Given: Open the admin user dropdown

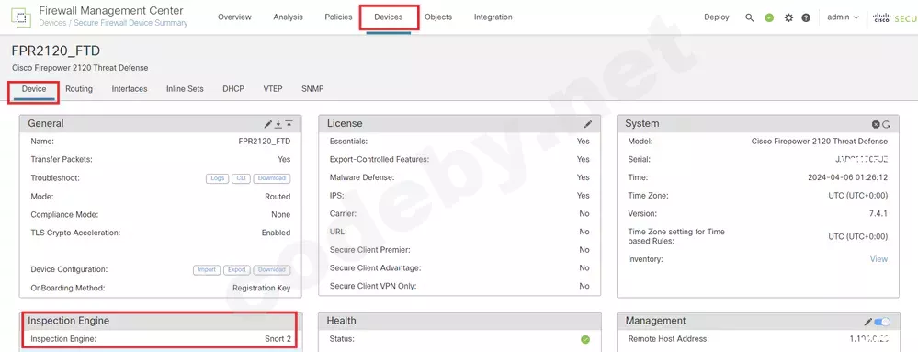Looking at the screenshot, I should (x=843, y=17).
